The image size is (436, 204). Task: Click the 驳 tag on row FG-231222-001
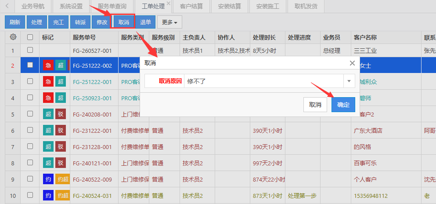point(61,131)
